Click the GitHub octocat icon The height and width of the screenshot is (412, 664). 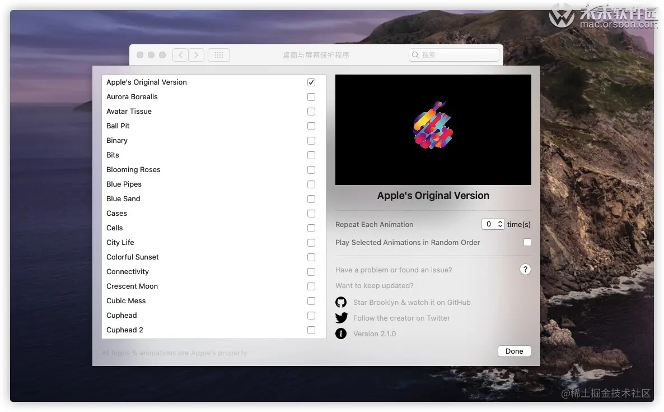click(x=341, y=302)
